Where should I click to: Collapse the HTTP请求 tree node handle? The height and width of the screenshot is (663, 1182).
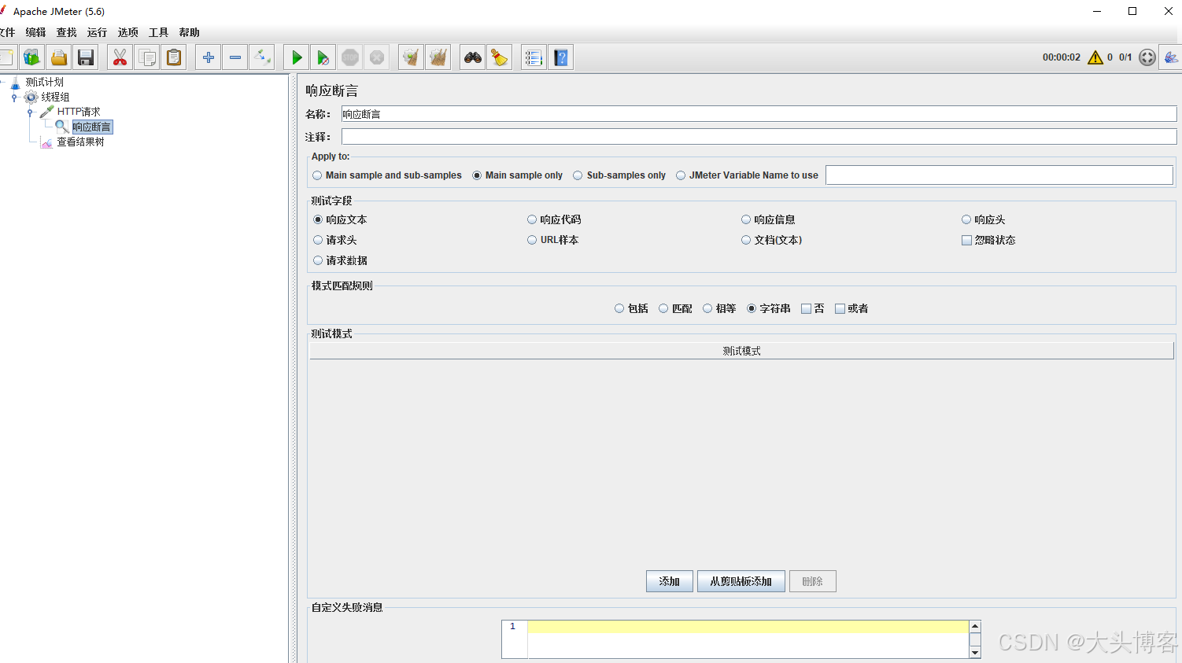coord(30,112)
